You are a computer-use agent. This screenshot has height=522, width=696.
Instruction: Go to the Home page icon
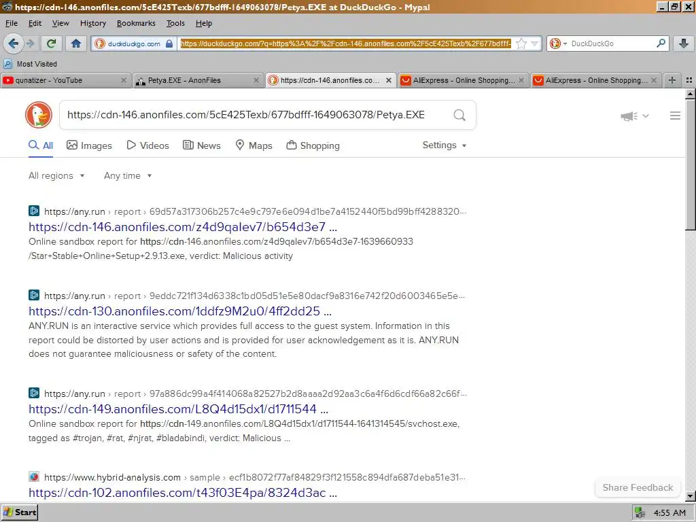pyautogui.click(x=76, y=43)
